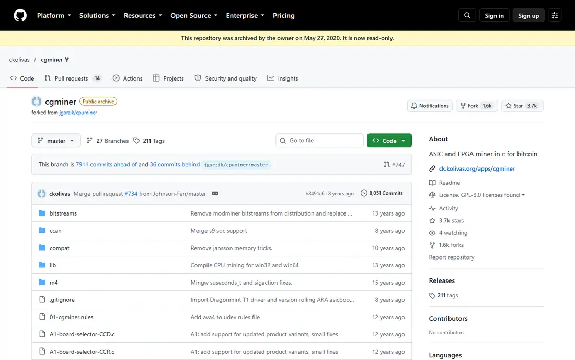Switch to the Pull requests tab
Image resolution: width=575 pixels, height=360 pixels.
73,78
